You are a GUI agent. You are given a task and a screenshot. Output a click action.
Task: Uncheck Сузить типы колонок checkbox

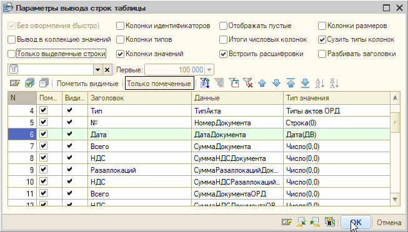[322, 40]
